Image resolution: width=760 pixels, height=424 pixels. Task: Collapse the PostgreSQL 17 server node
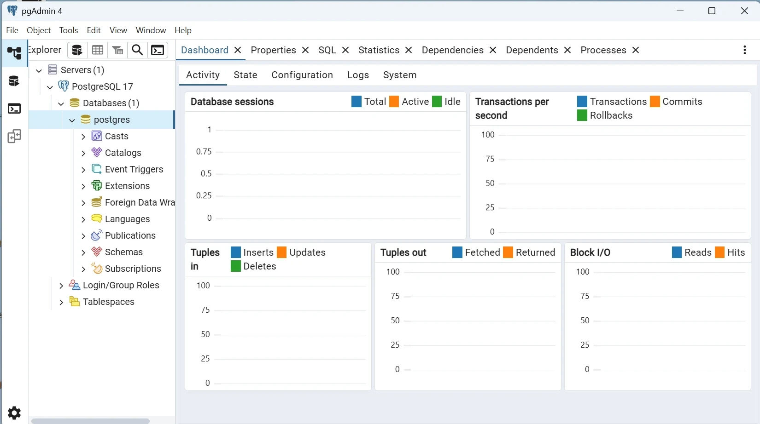click(x=50, y=87)
